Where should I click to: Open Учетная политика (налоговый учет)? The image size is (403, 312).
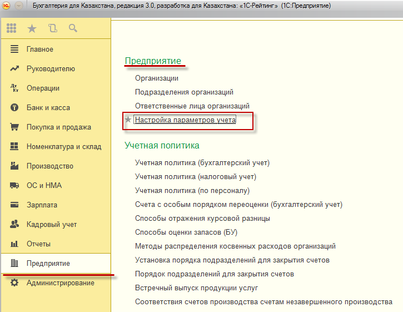195,177
